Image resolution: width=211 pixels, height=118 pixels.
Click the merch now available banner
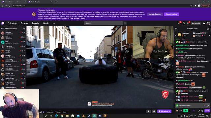101,104
